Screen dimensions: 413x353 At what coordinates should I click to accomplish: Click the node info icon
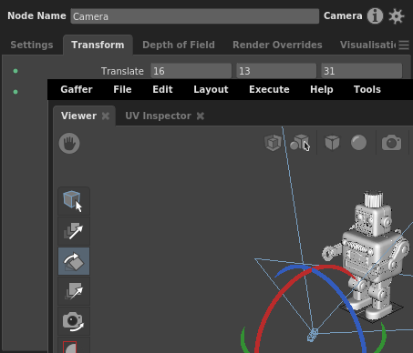tap(375, 15)
